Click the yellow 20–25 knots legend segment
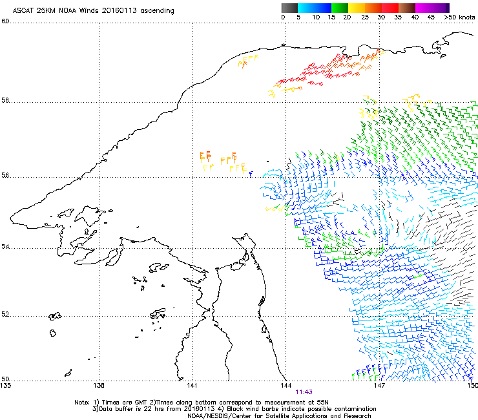The height and width of the screenshot is (420, 478). pos(357,8)
